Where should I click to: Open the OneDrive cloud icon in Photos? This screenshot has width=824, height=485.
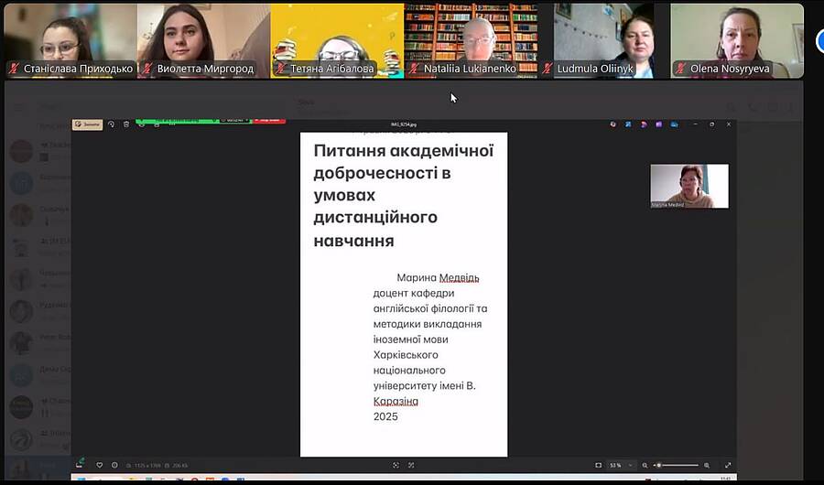[x=674, y=124]
